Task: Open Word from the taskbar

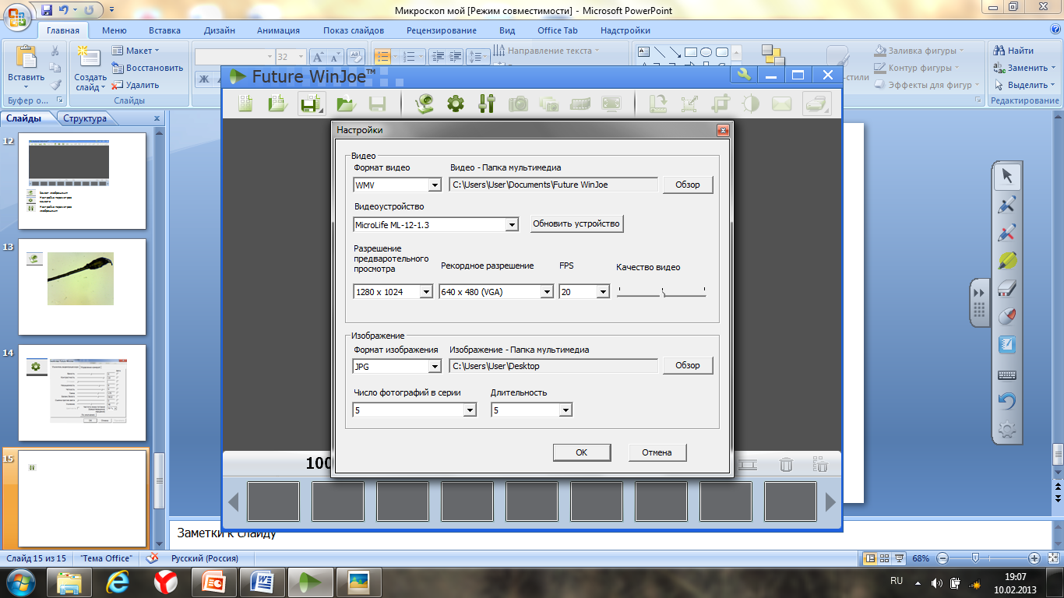Action: coord(262,582)
